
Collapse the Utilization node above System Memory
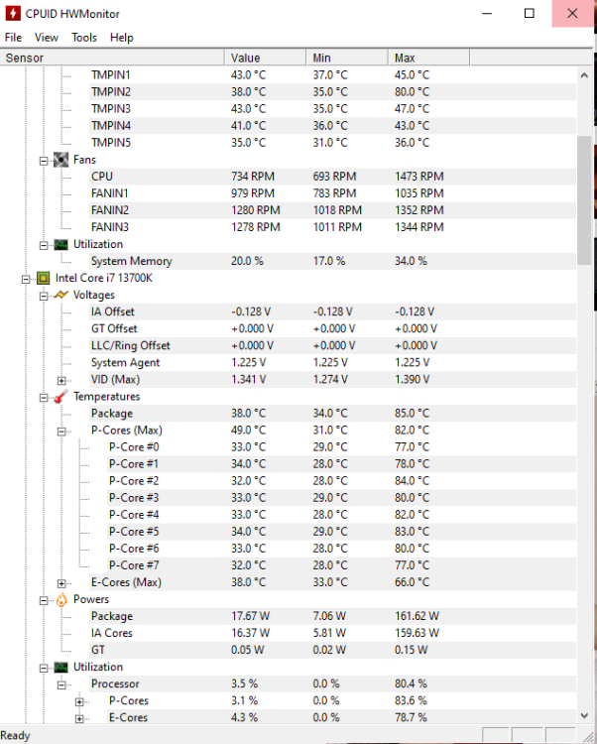(44, 245)
